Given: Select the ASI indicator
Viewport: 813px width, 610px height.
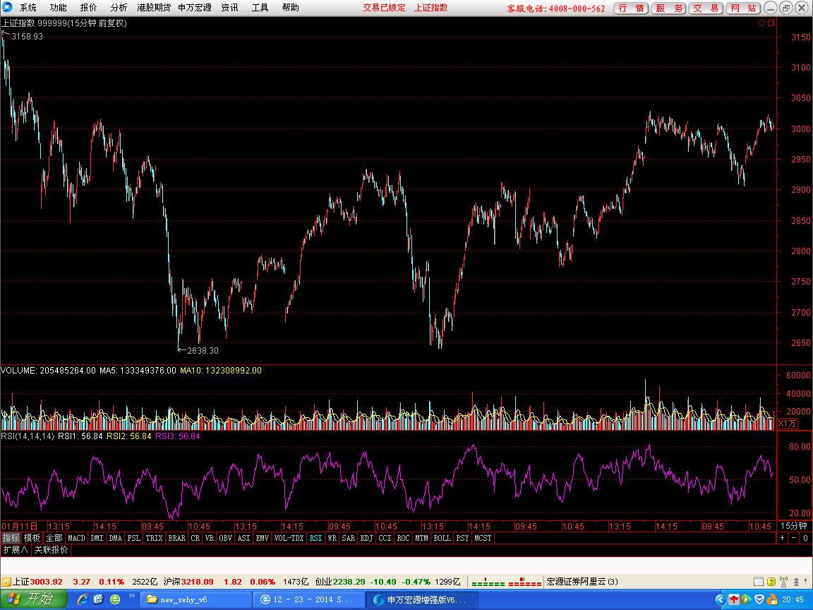Looking at the screenshot, I should tap(243, 538).
